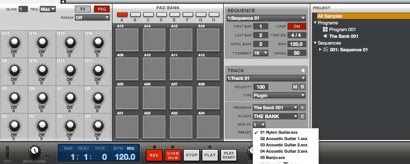Image resolution: width=410 pixels, height=164 pixels.
Task: Open the MIDI CH dropdown
Action: tap(259, 125)
